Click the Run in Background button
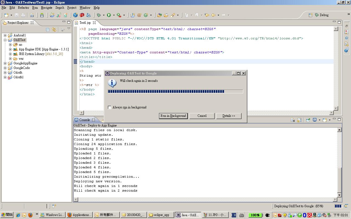The image size is (351, 219). pos(173,116)
